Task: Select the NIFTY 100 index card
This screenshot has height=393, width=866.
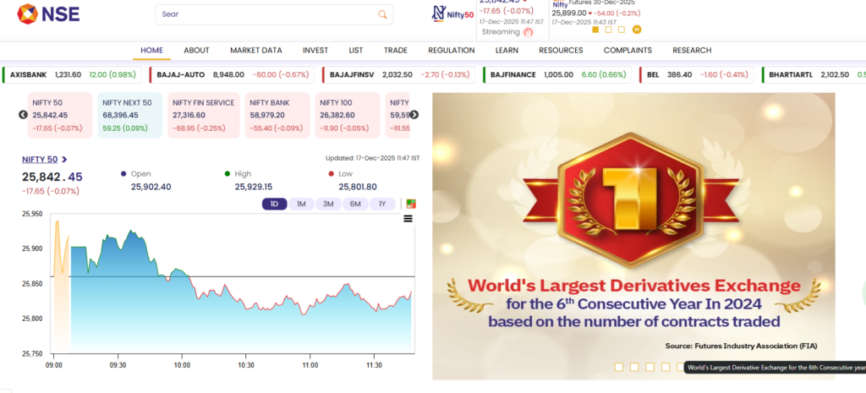Action: (348, 115)
